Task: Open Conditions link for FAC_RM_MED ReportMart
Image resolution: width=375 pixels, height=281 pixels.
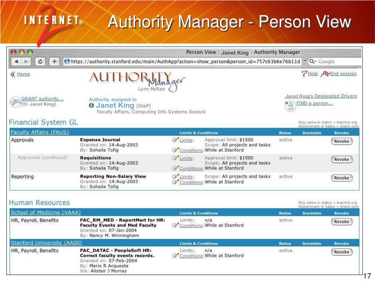Action: [191, 225]
